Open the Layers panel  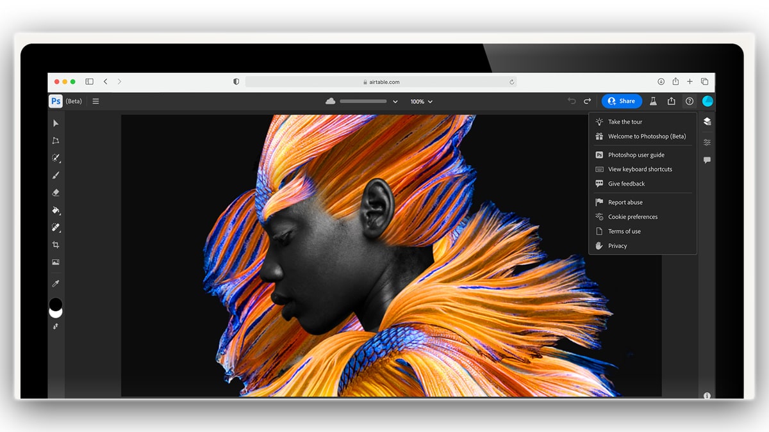pos(707,121)
